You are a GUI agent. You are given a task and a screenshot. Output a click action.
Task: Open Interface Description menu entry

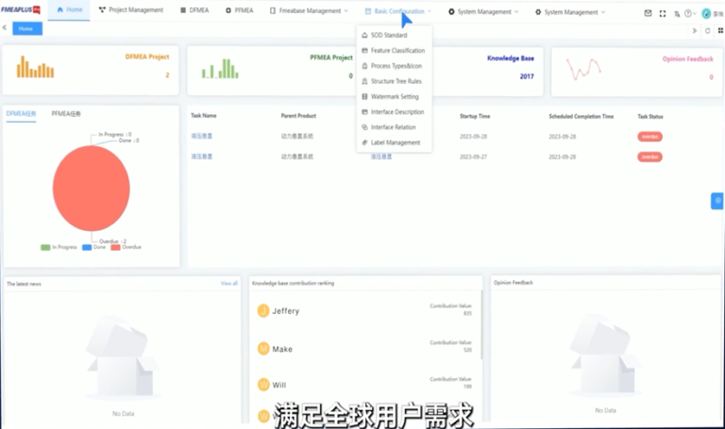(394, 112)
